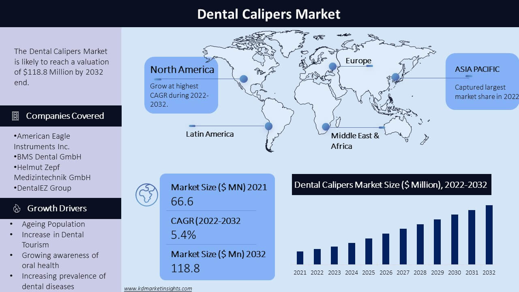
Task: Select the Dental Calipers Market title
Action: (x=269, y=14)
